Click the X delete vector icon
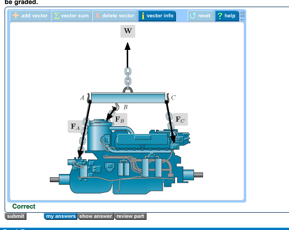 point(98,15)
